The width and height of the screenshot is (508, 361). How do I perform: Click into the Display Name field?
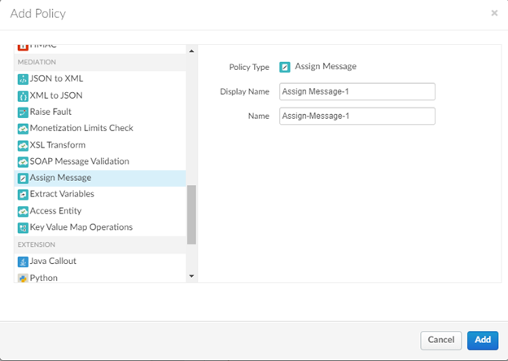357,91
